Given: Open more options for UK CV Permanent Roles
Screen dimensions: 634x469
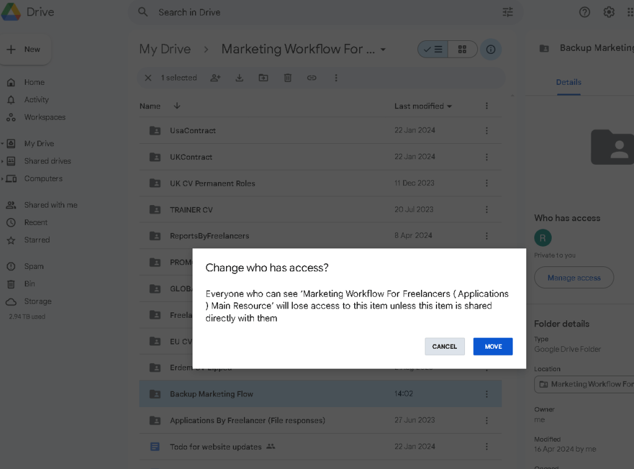Looking at the screenshot, I should tap(487, 183).
